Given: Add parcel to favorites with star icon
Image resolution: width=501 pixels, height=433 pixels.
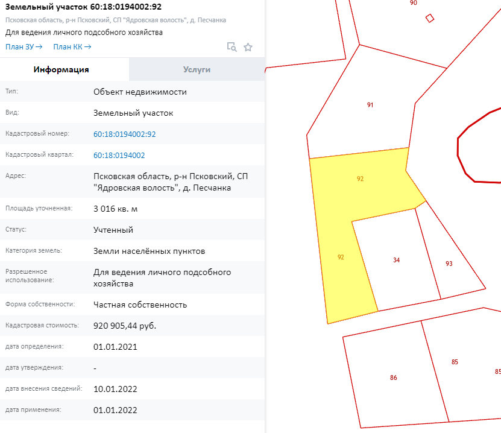Looking at the screenshot, I should pyautogui.click(x=248, y=47).
